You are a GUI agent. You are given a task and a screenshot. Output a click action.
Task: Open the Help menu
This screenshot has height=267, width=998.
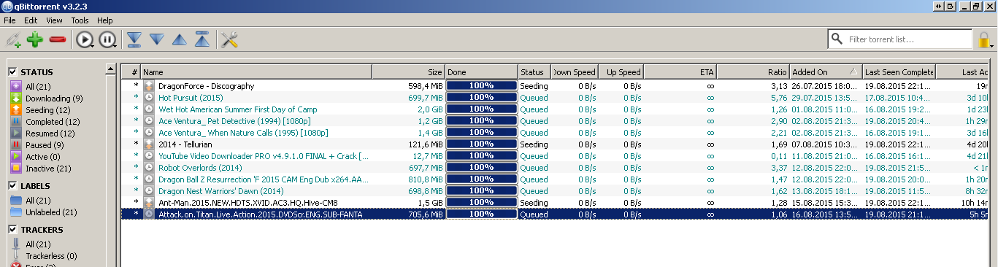click(x=105, y=20)
